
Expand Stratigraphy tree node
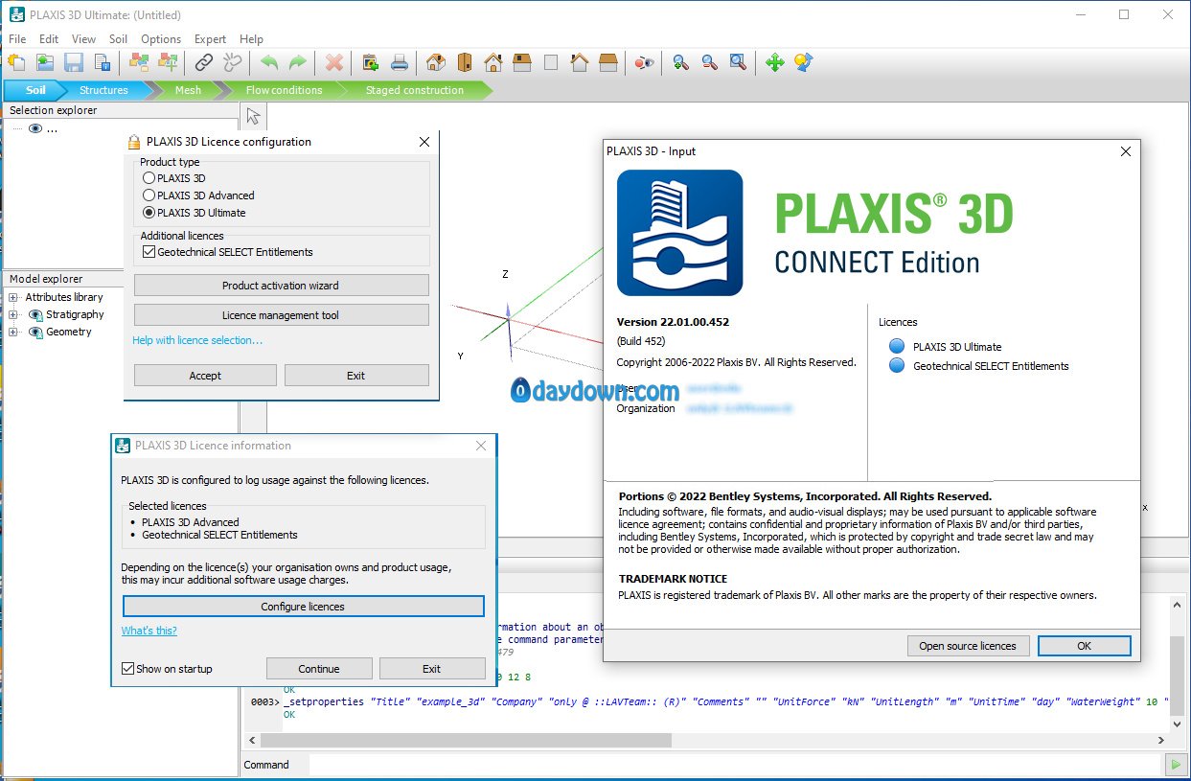12,314
